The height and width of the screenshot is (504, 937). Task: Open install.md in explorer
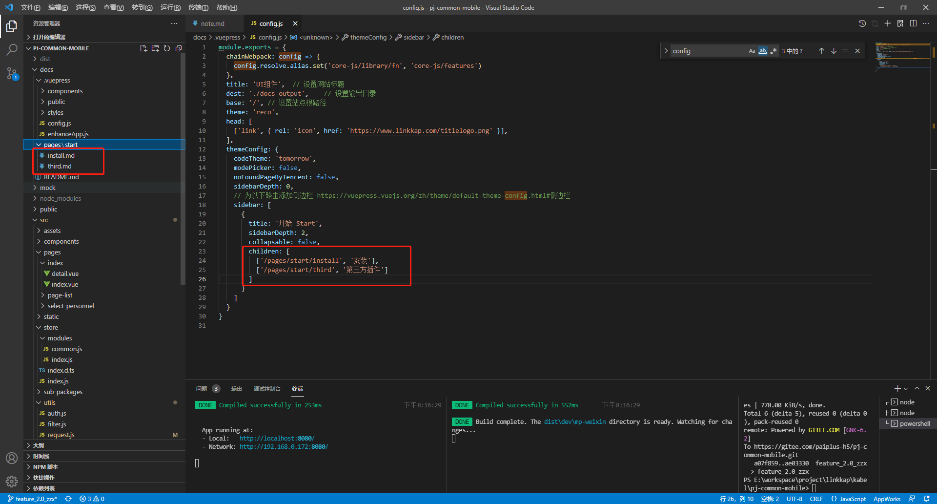(x=61, y=155)
